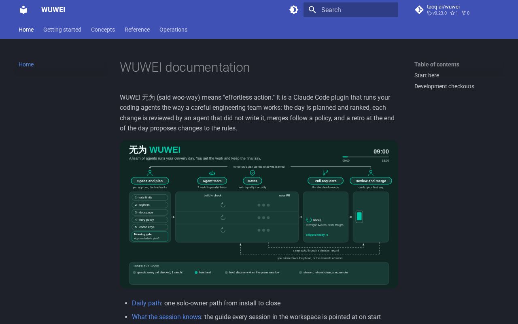Click the Morning gate approval card

150,237
